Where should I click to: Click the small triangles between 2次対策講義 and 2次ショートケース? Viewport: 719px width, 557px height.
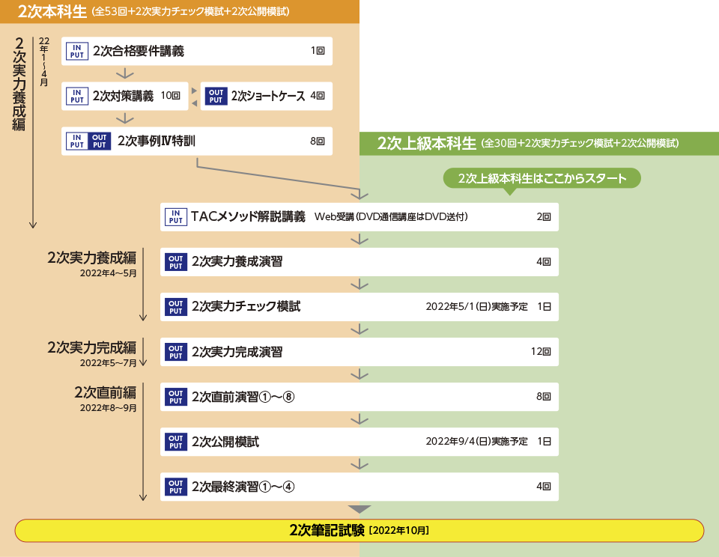pyautogui.click(x=194, y=97)
